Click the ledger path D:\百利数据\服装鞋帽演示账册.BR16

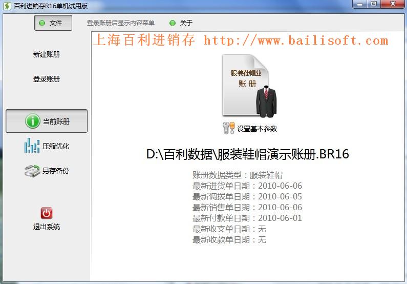coord(247,154)
